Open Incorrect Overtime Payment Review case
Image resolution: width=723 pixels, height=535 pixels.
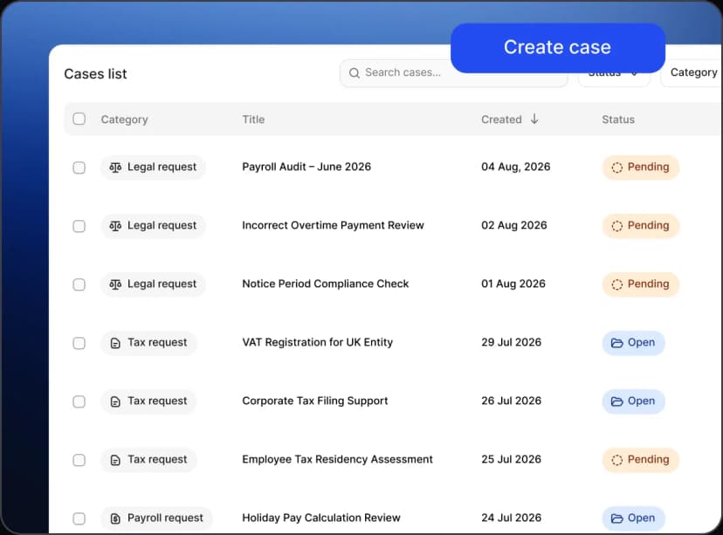point(333,225)
